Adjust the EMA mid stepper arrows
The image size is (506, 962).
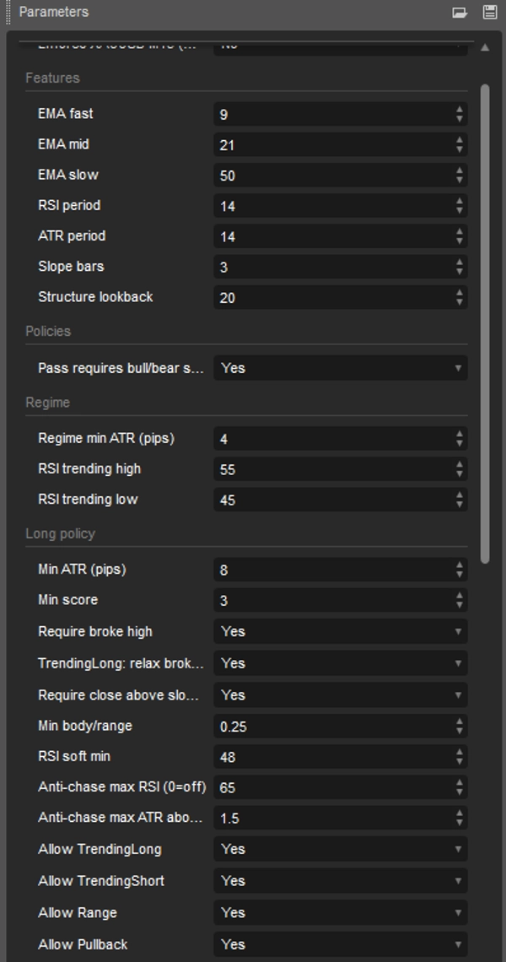tap(460, 145)
